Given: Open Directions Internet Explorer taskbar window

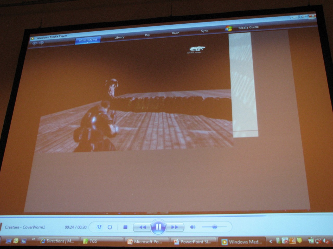Looking at the screenshot, I should click(x=58, y=241).
